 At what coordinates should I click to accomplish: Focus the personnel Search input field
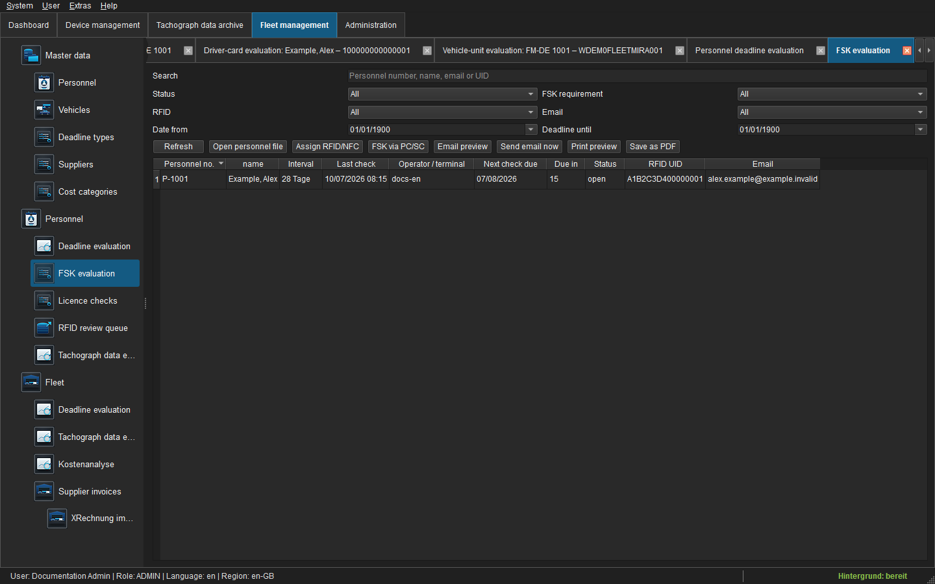tap(637, 76)
